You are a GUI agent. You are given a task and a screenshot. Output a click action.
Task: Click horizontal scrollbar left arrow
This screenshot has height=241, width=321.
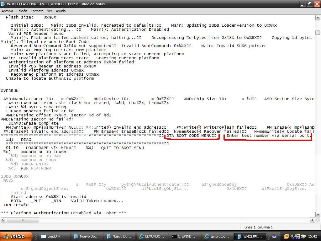[x=3, y=220]
